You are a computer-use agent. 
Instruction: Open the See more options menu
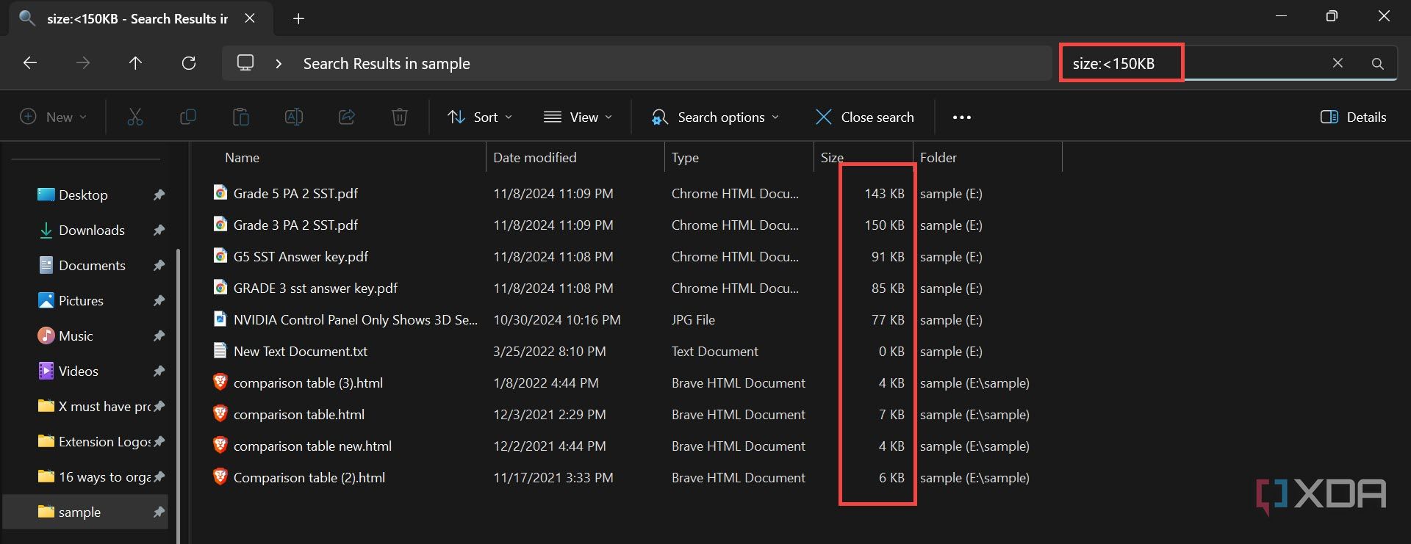coord(962,117)
